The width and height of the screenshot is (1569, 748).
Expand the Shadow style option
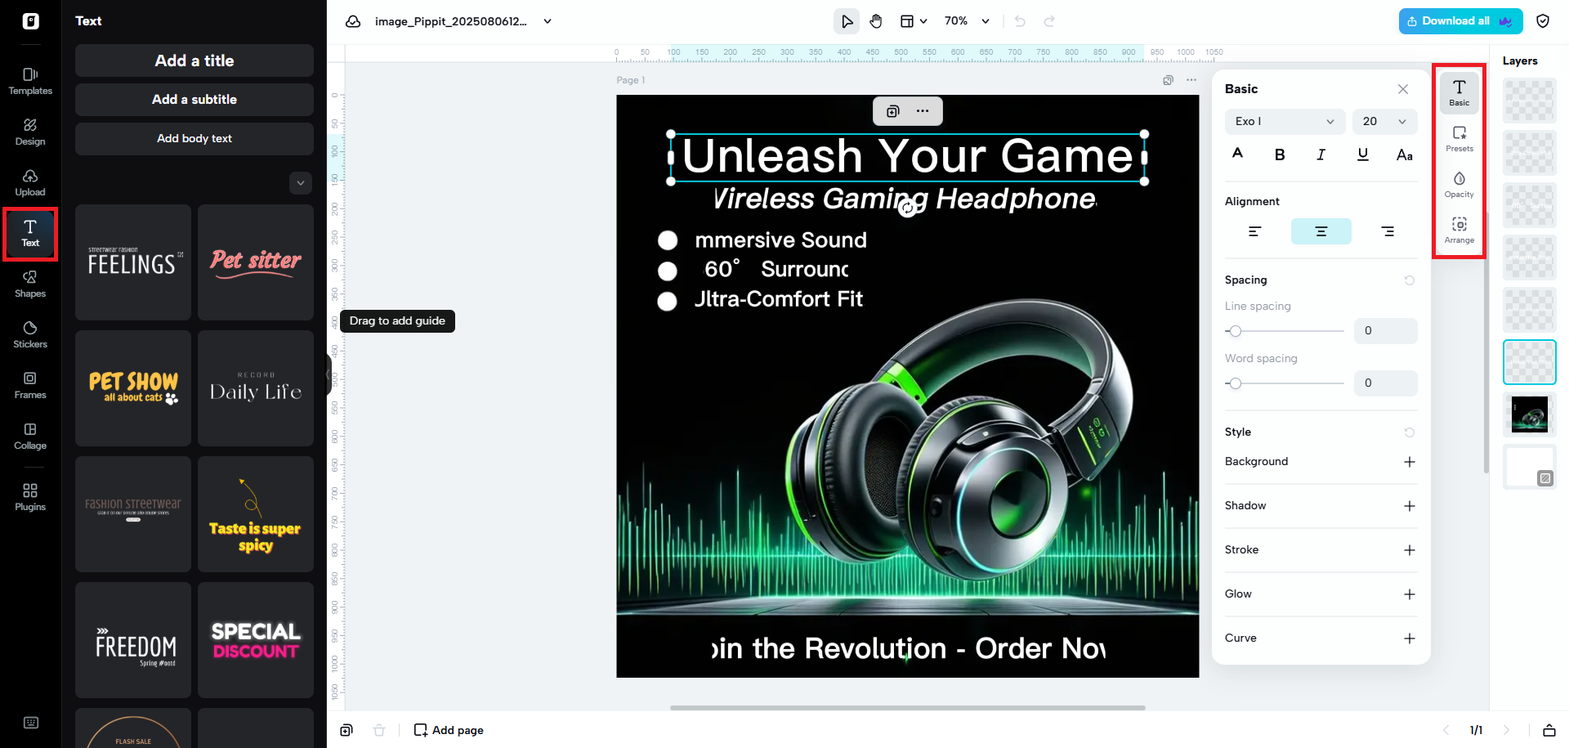pyautogui.click(x=1410, y=506)
